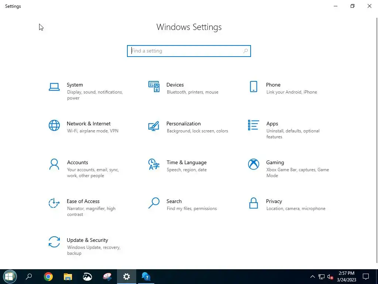Click 'Find my files, permissions' description
The image size is (378, 284).
tap(192, 209)
